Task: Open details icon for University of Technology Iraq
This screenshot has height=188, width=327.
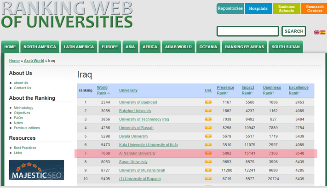Action: point(208,119)
